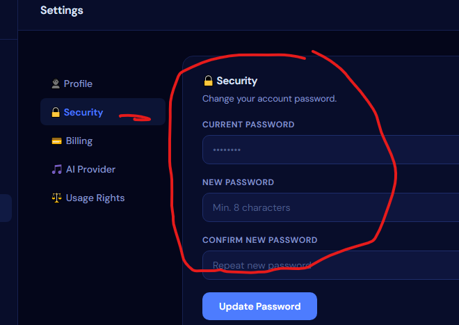Click the lock icon beside Security heading
The height and width of the screenshot is (325, 459).
tap(209, 81)
